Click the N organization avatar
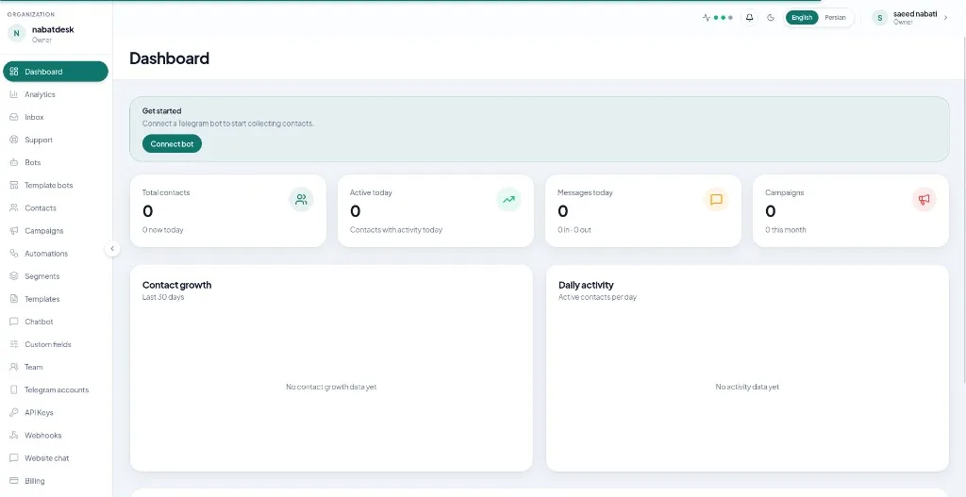966x497 pixels. point(16,33)
